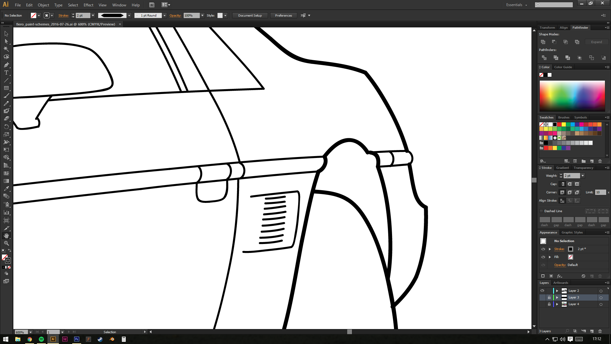Select the Pencil tool
Viewport: 611px width, 344px height.
[x=6, y=103]
